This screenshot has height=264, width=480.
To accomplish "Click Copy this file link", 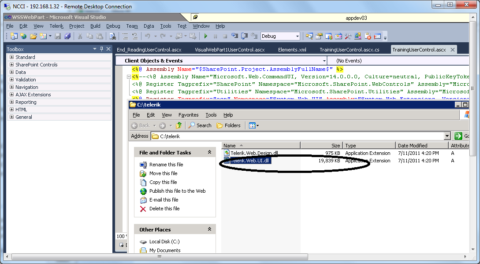I will coord(163,182).
